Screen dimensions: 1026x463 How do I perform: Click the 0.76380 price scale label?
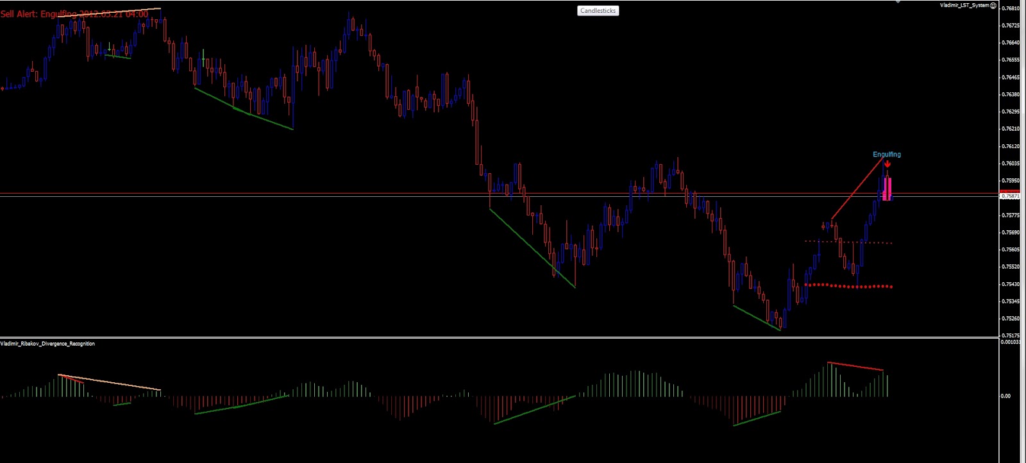tap(1011, 94)
